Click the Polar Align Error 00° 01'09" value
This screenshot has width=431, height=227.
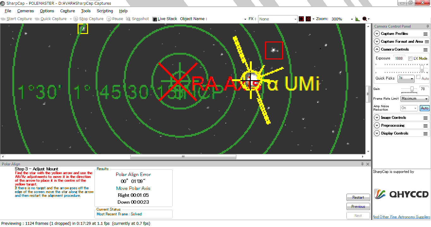coord(133,181)
